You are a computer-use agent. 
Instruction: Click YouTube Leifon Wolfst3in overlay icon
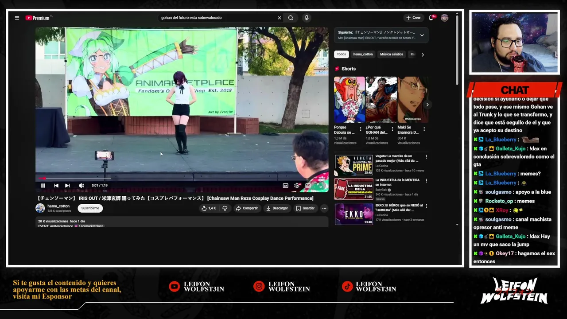(174, 287)
